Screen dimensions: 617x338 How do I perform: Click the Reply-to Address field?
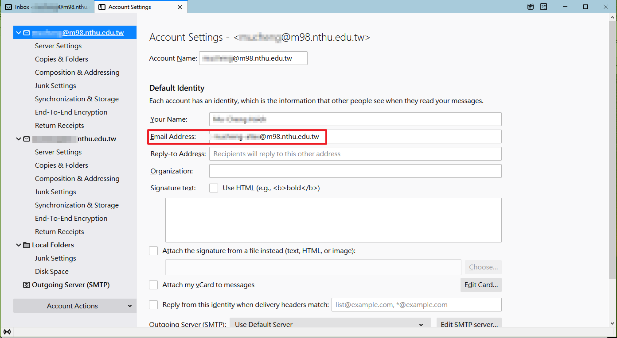pos(355,154)
